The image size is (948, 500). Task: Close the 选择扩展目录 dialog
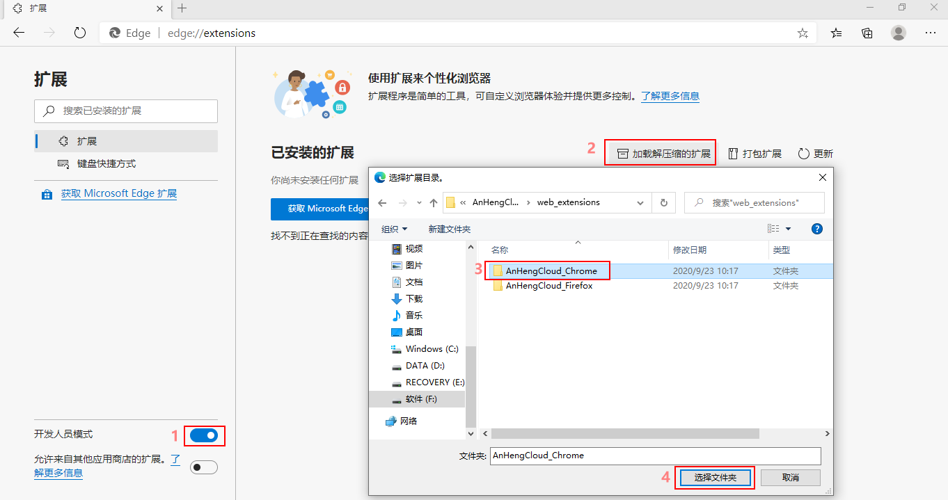[822, 177]
